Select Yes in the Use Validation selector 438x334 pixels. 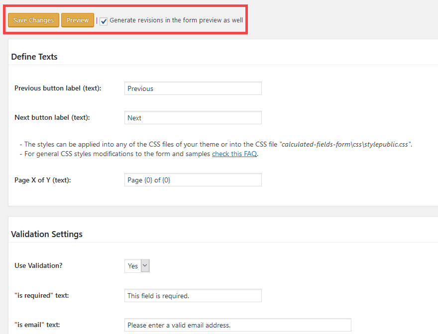132,265
